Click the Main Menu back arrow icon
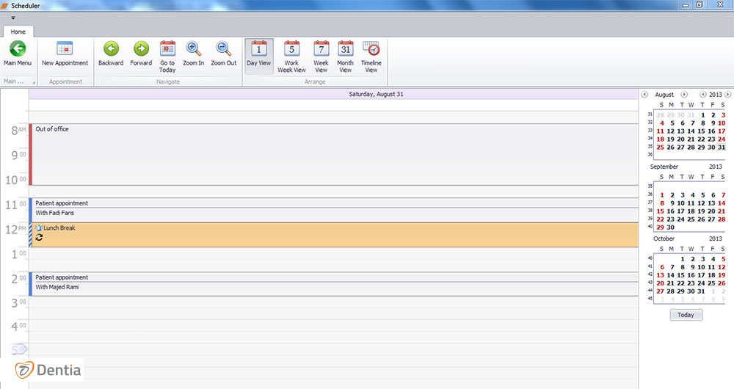 [x=17, y=50]
